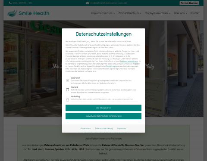Expand the Über uns menu
This screenshot has height=161, width=207.
point(180,13)
